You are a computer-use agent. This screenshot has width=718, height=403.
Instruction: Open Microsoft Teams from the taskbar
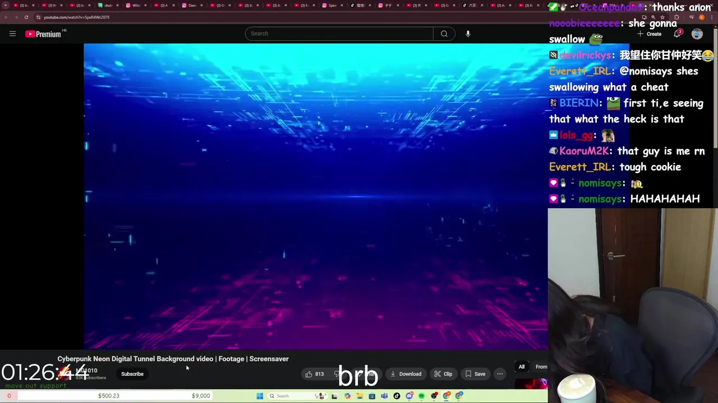click(384, 396)
